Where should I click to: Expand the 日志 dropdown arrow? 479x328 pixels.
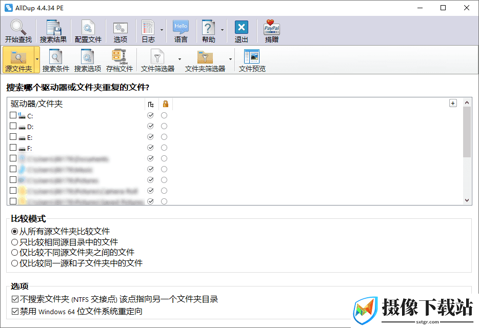pos(162,30)
